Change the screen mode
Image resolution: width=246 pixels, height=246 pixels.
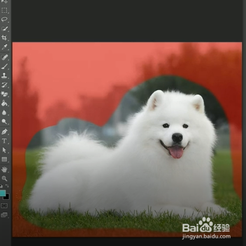(x=4, y=215)
